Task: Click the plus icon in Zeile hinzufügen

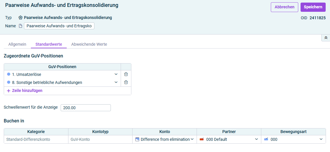Action: (9, 91)
